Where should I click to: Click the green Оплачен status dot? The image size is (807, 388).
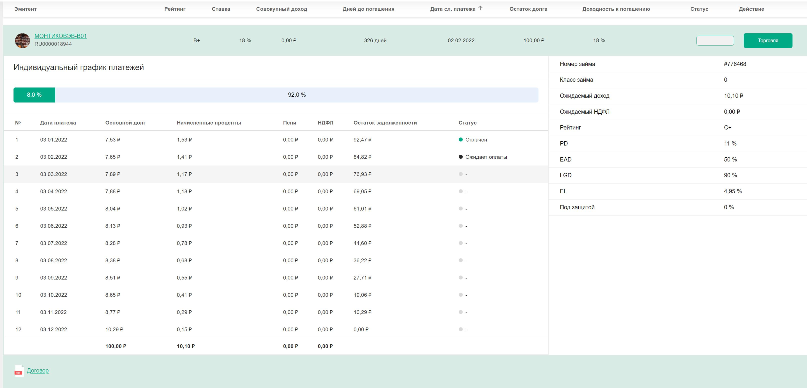460,140
